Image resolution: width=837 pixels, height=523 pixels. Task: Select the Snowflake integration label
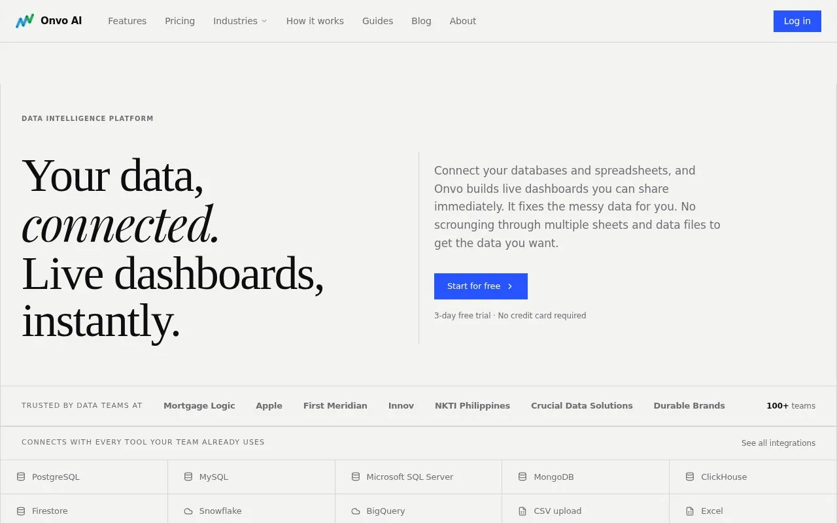pyautogui.click(x=220, y=511)
